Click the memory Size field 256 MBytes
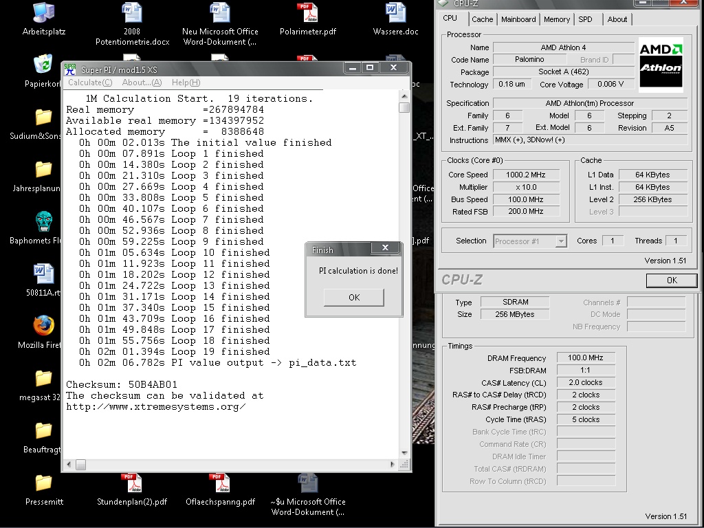 pyautogui.click(x=515, y=314)
